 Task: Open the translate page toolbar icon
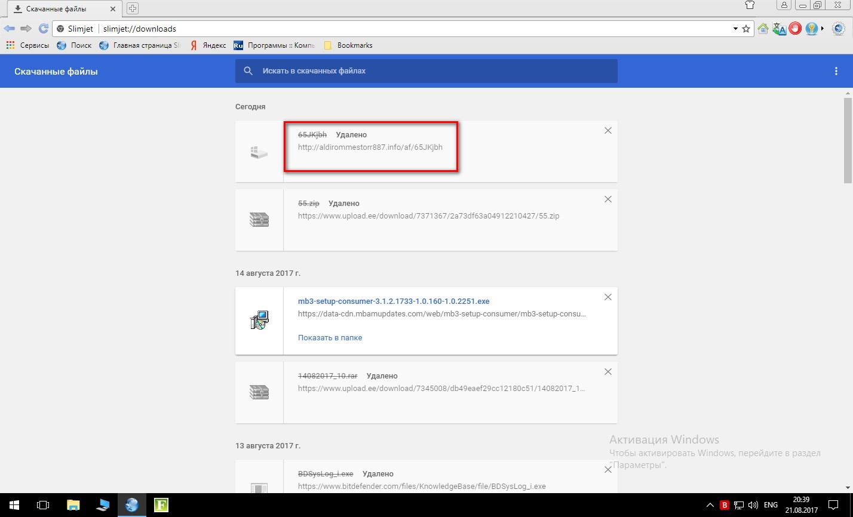pos(779,29)
